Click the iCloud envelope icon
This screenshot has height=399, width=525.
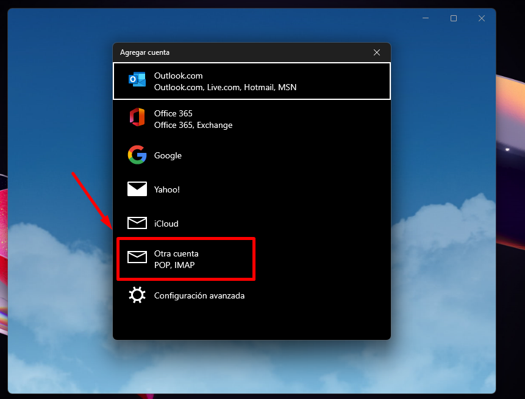click(137, 223)
